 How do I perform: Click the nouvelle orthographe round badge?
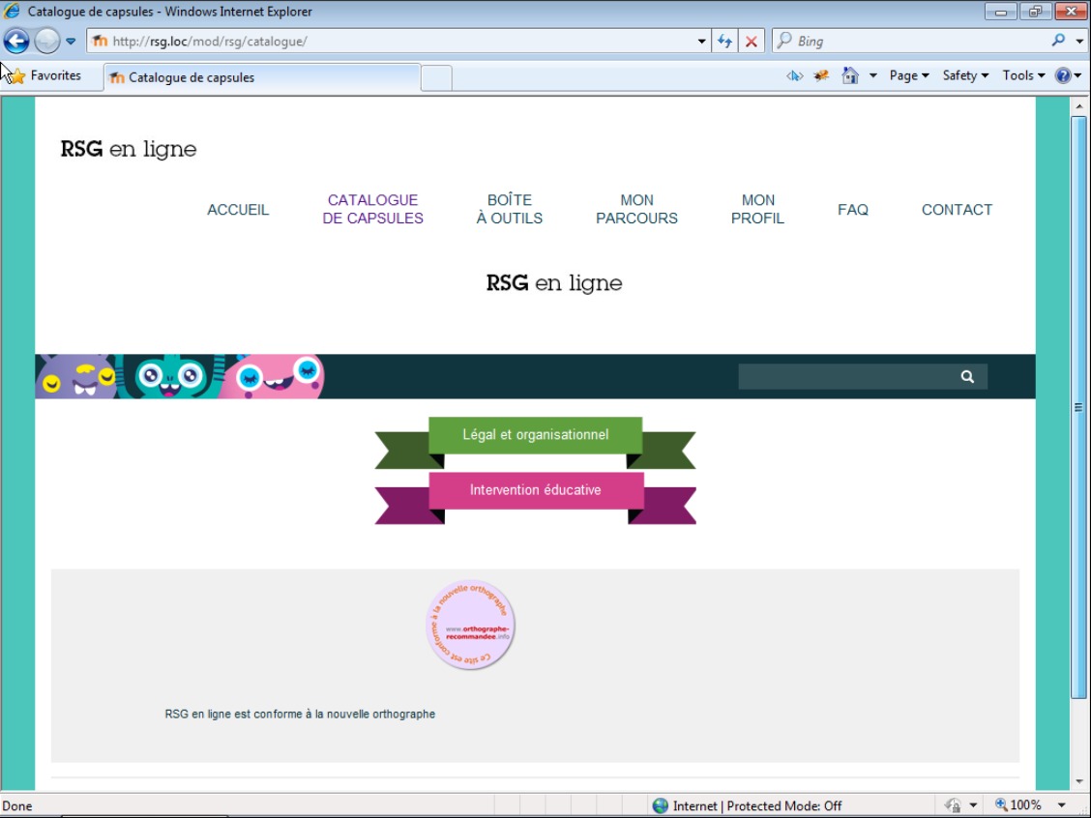point(471,626)
